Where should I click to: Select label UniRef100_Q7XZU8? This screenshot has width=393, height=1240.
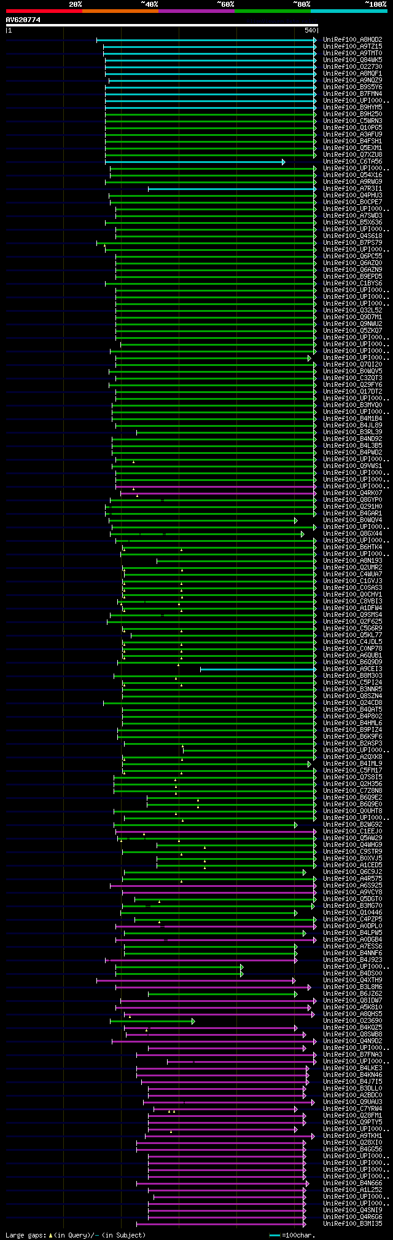[x=352, y=155]
